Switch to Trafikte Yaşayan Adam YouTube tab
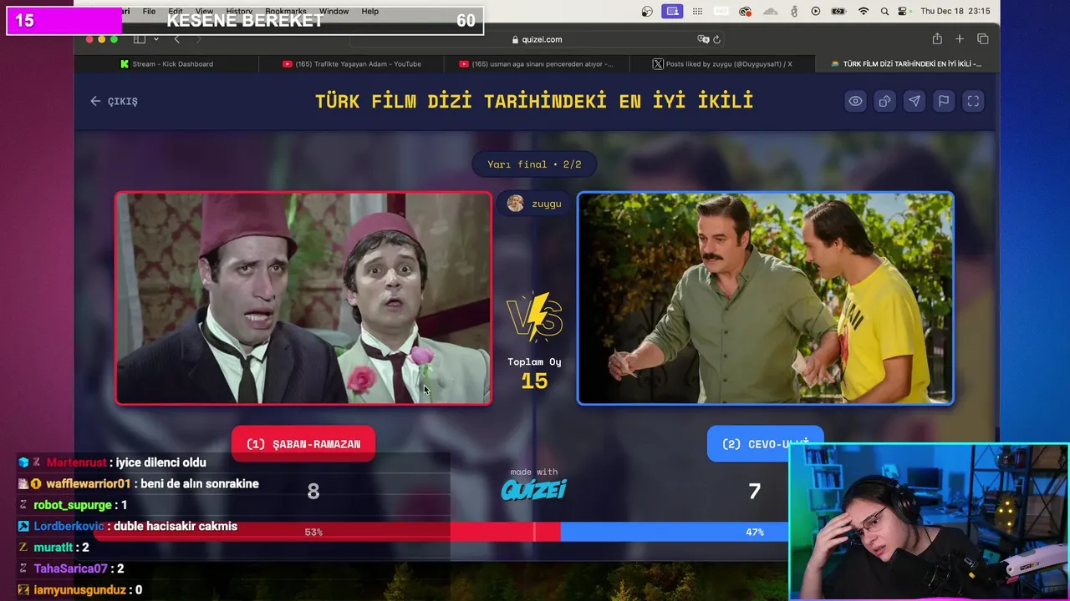This screenshot has width=1070, height=601. [352, 64]
